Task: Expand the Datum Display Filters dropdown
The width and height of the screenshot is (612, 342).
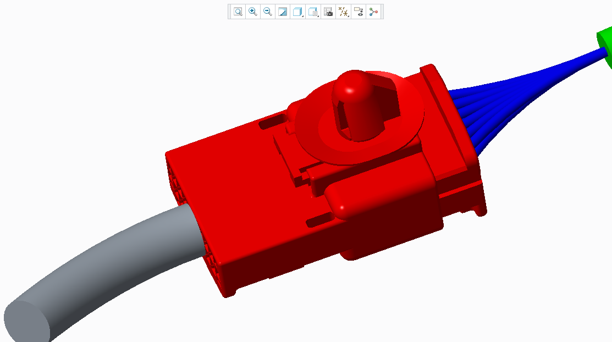Action: 344,12
